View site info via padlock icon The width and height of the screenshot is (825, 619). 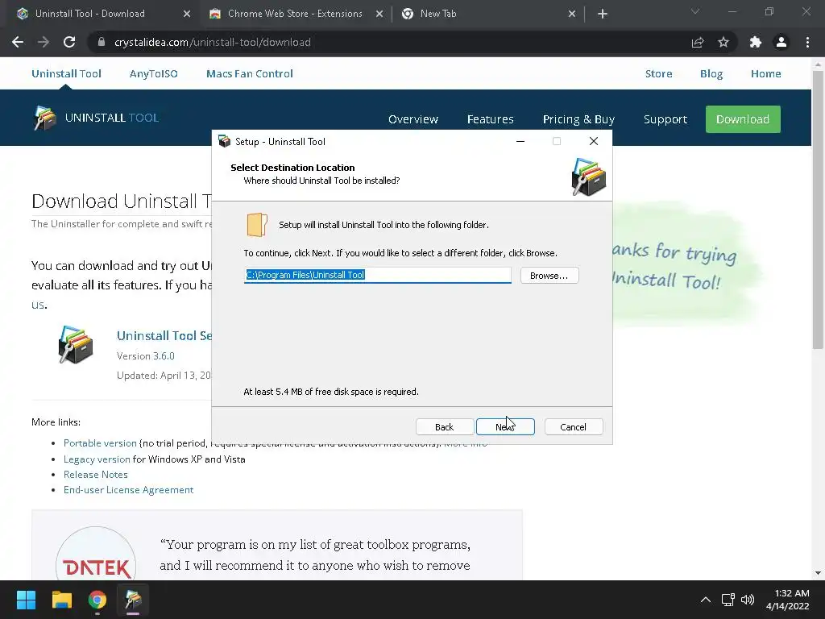(102, 42)
